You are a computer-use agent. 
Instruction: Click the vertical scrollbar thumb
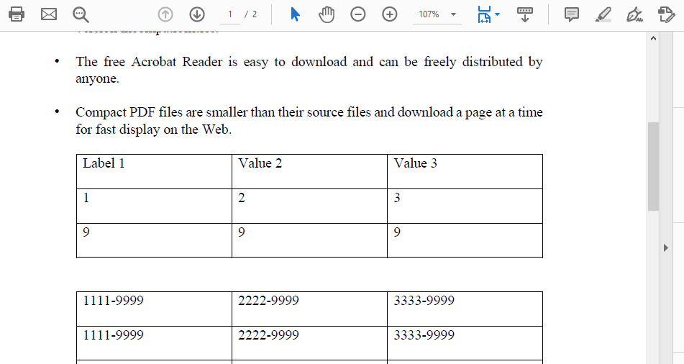click(653, 166)
